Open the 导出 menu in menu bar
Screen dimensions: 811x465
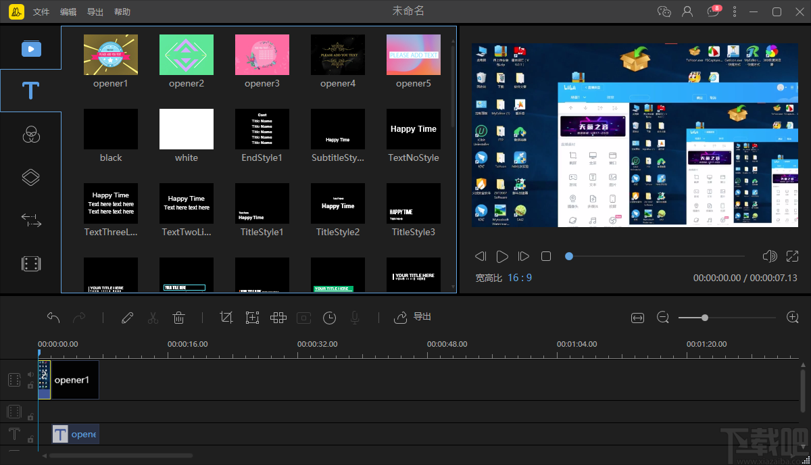[x=95, y=12]
